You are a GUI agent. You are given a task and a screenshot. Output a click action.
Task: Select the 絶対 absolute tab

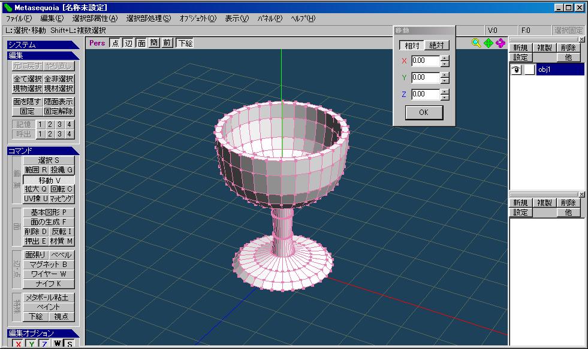[x=436, y=45]
